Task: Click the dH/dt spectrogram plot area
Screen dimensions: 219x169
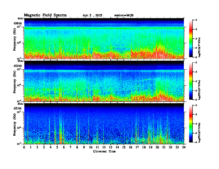Action: point(104,38)
